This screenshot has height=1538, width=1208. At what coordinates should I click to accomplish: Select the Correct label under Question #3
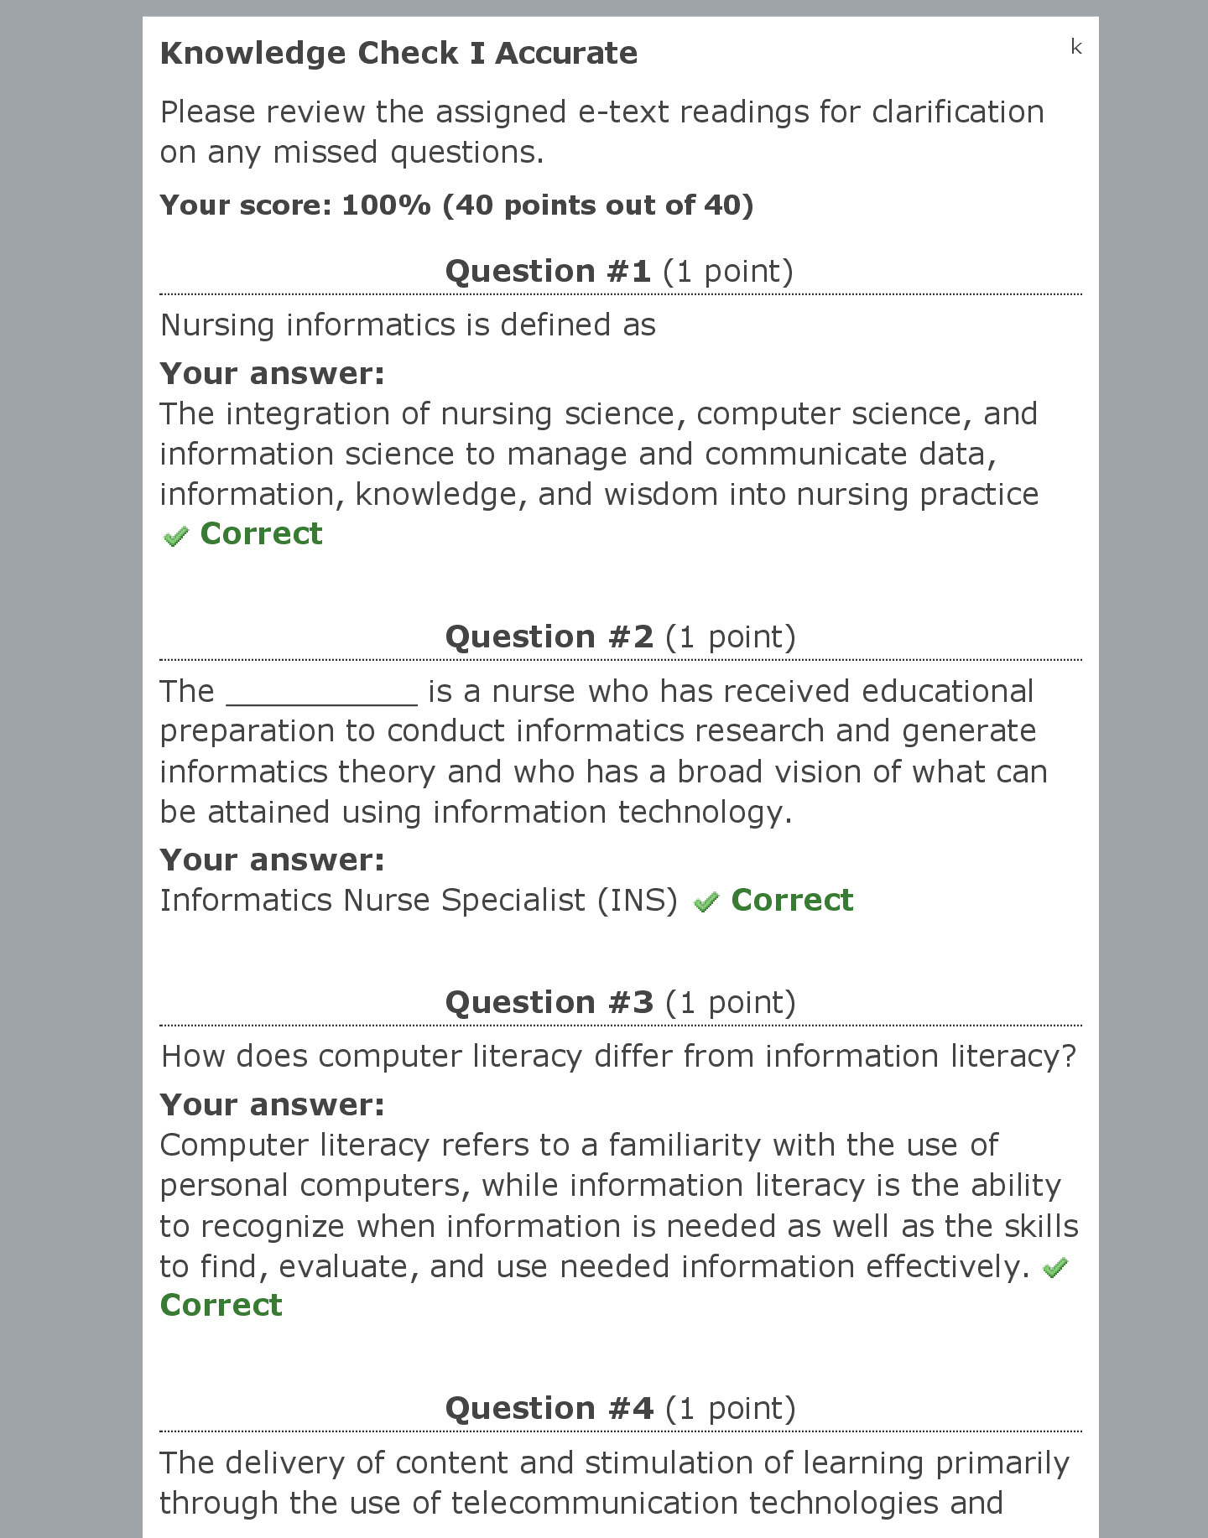[221, 1305]
